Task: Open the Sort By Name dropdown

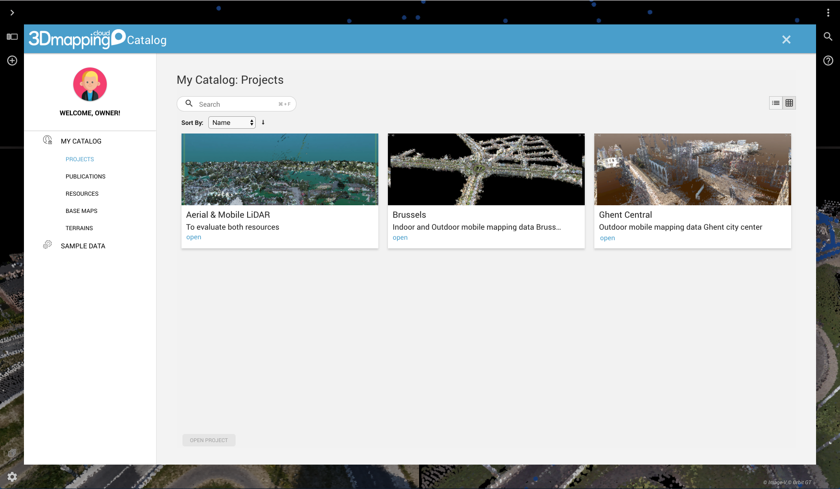Action: 232,122
